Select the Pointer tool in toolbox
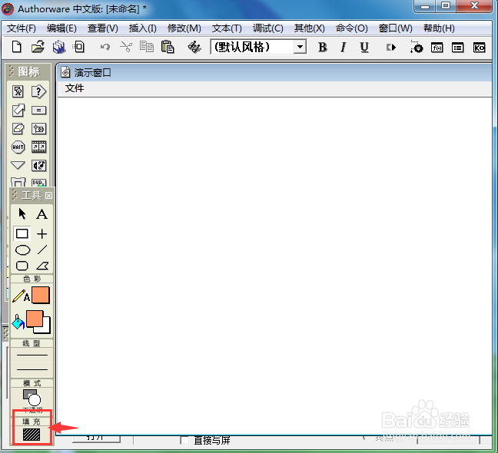The width and height of the screenshot is (498, 453). (22, 213)
